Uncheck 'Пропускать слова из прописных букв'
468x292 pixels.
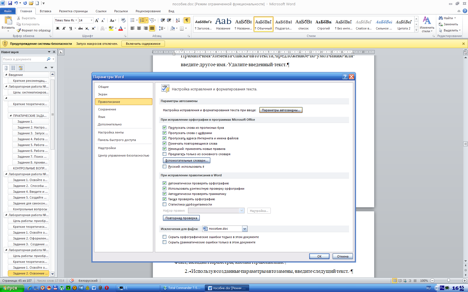point(164,128)
